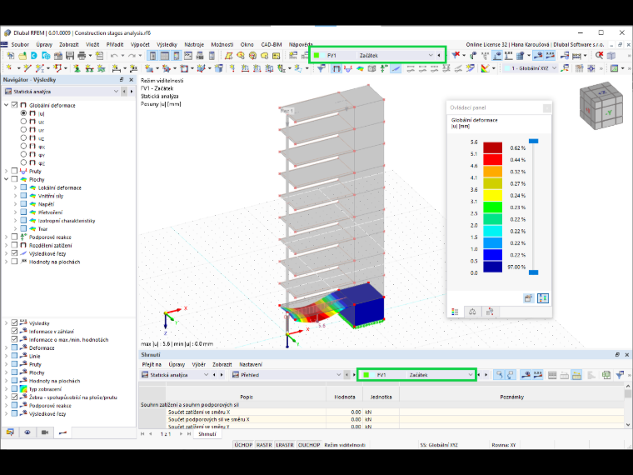Click the Redo arrow icon
Screen dimensions: 633x475
coord(132,55)
